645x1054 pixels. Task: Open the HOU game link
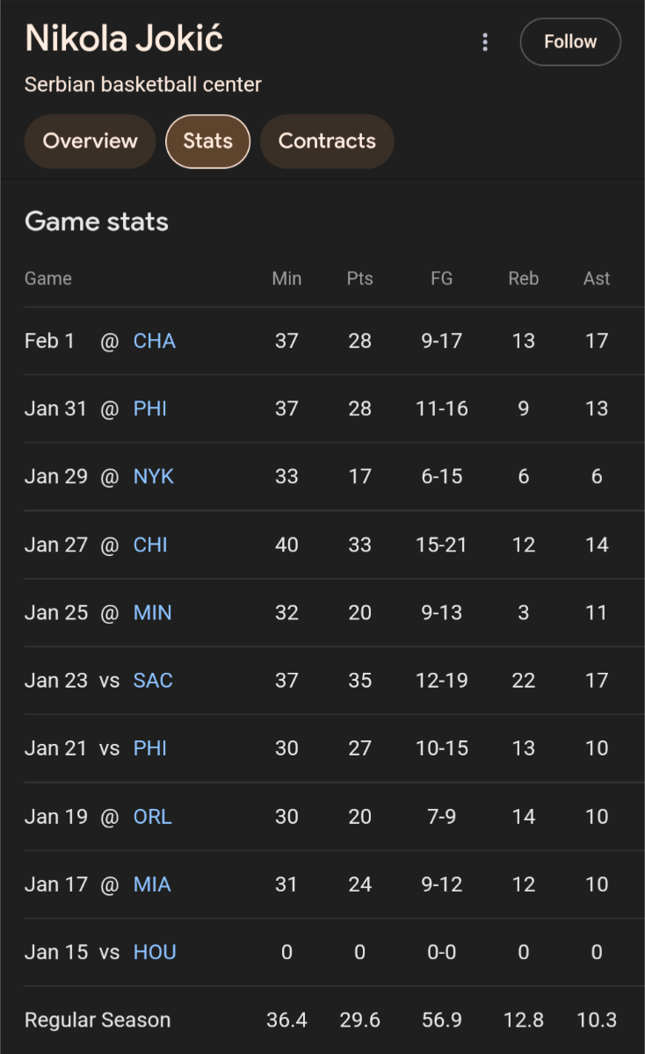(x=155, y=952)
